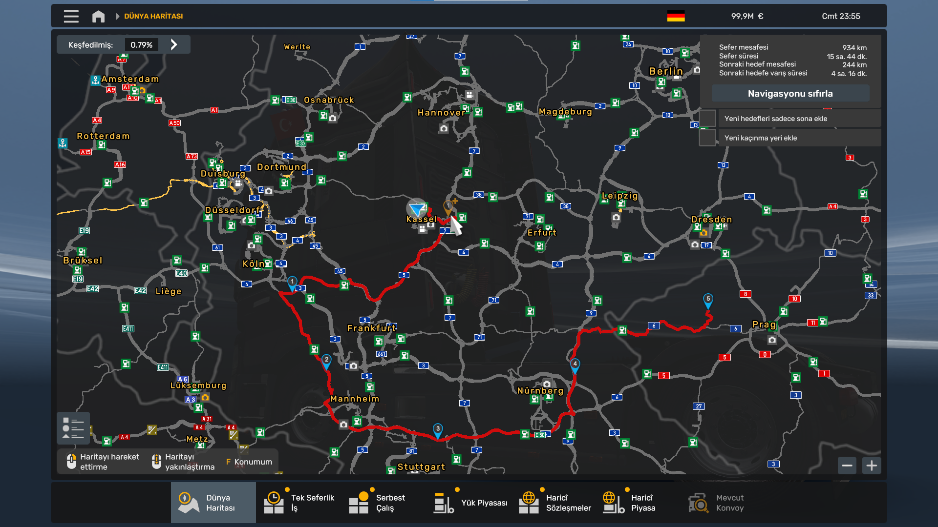
Task: Zoom in with the plus button
Action: 872,466
